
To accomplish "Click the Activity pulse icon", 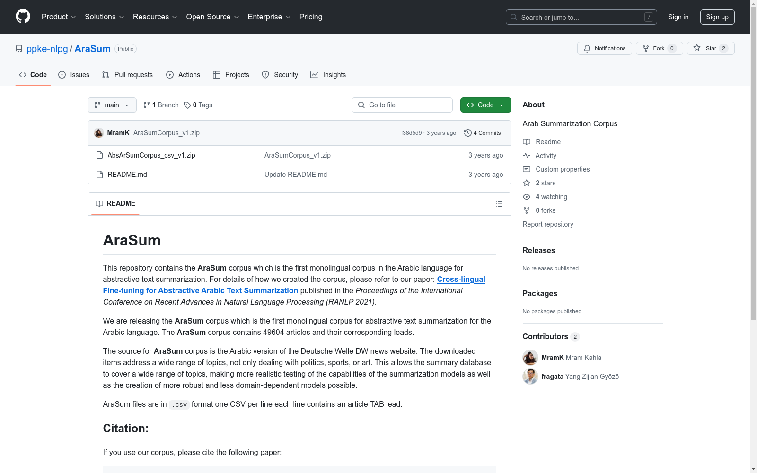I will point(527,156).
